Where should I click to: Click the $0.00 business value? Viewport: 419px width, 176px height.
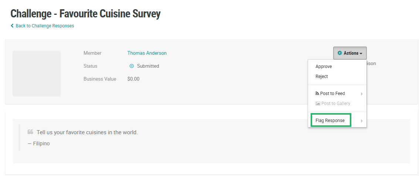(134, 79)
